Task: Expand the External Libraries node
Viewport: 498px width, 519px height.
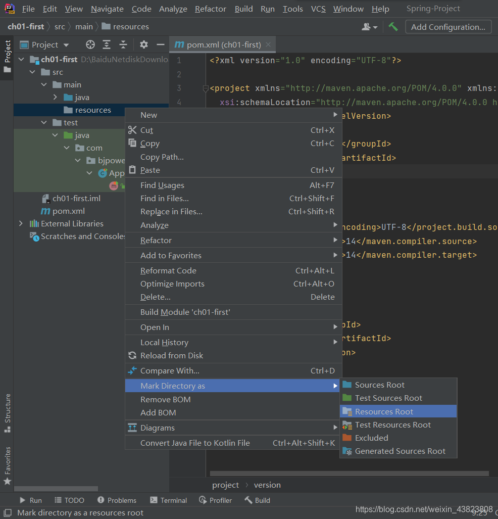Action: coord(21,223)
